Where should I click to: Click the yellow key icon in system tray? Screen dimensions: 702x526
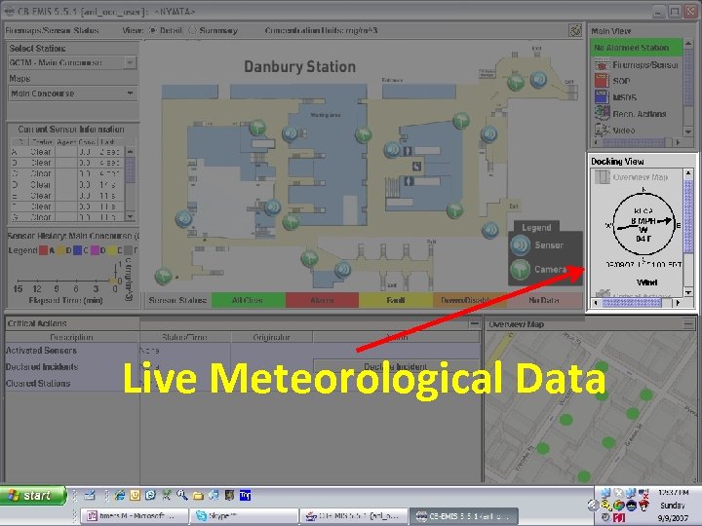(x=605, y=506)
